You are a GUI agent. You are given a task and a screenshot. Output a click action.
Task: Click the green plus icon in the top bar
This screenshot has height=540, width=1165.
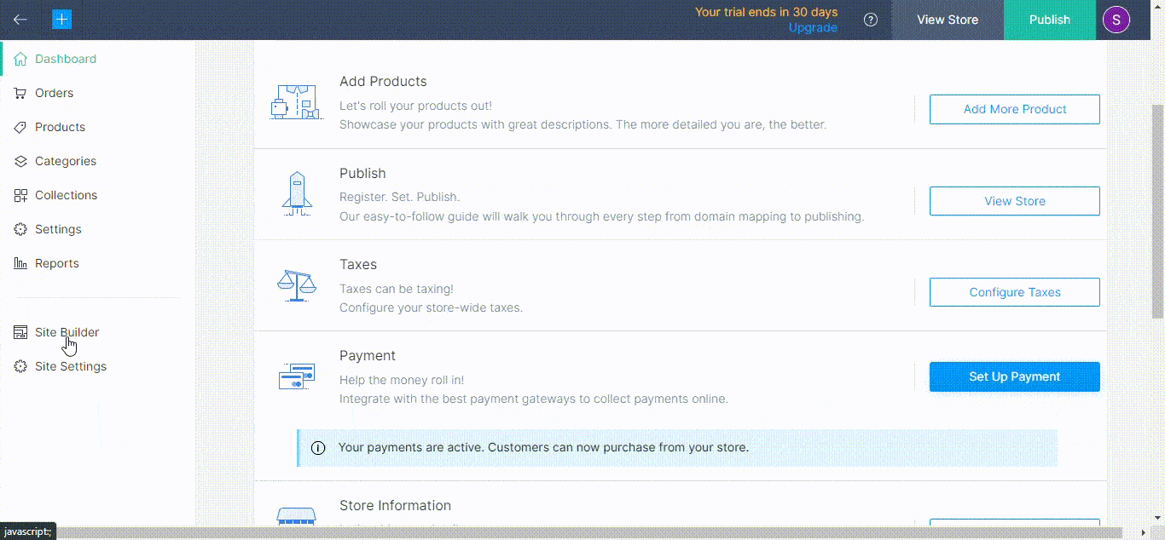coord(61,18)
